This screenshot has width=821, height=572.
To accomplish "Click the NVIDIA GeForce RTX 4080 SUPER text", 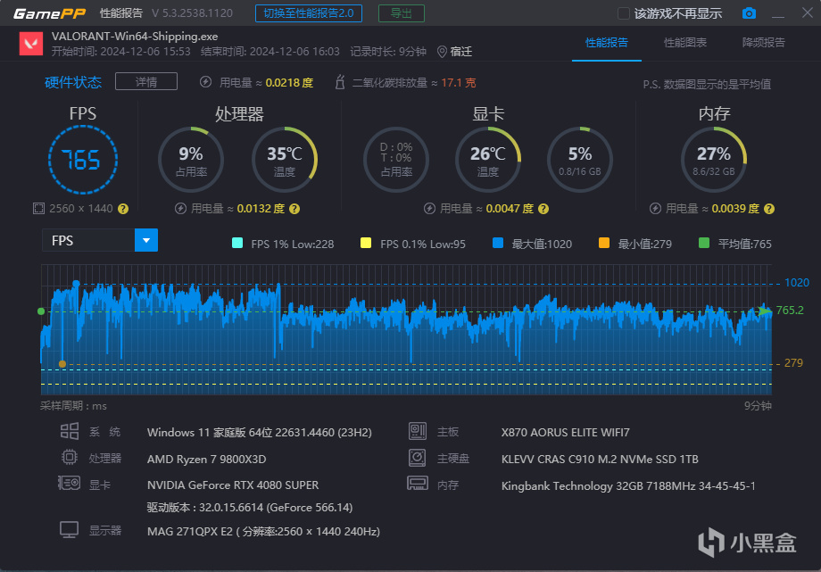I will pyautogui.click(x=233, y=485).
